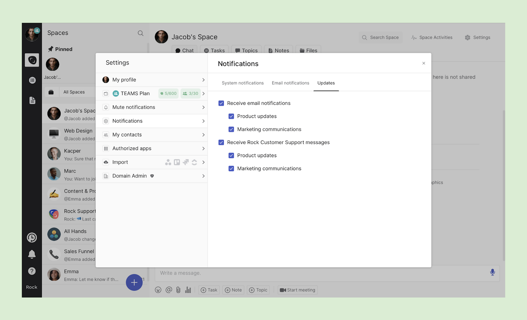Open the emoji picker icon
Image resolution: width=527 pixels, height=320 pixels.
158,290
